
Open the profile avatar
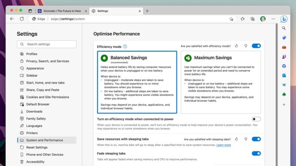point(263,19)
